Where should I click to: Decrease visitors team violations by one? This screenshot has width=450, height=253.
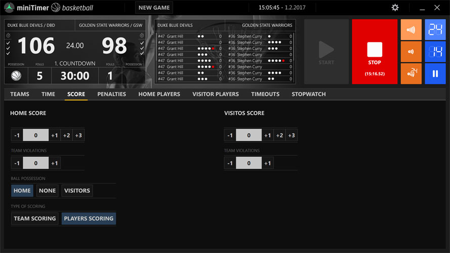click(230, 163)
